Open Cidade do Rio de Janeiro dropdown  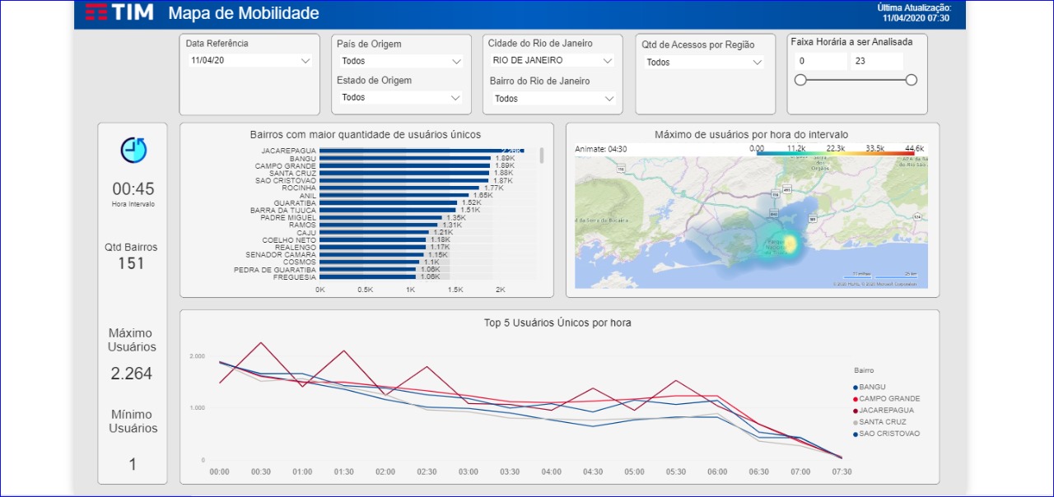pyautogui.click(x=552, y=60)
